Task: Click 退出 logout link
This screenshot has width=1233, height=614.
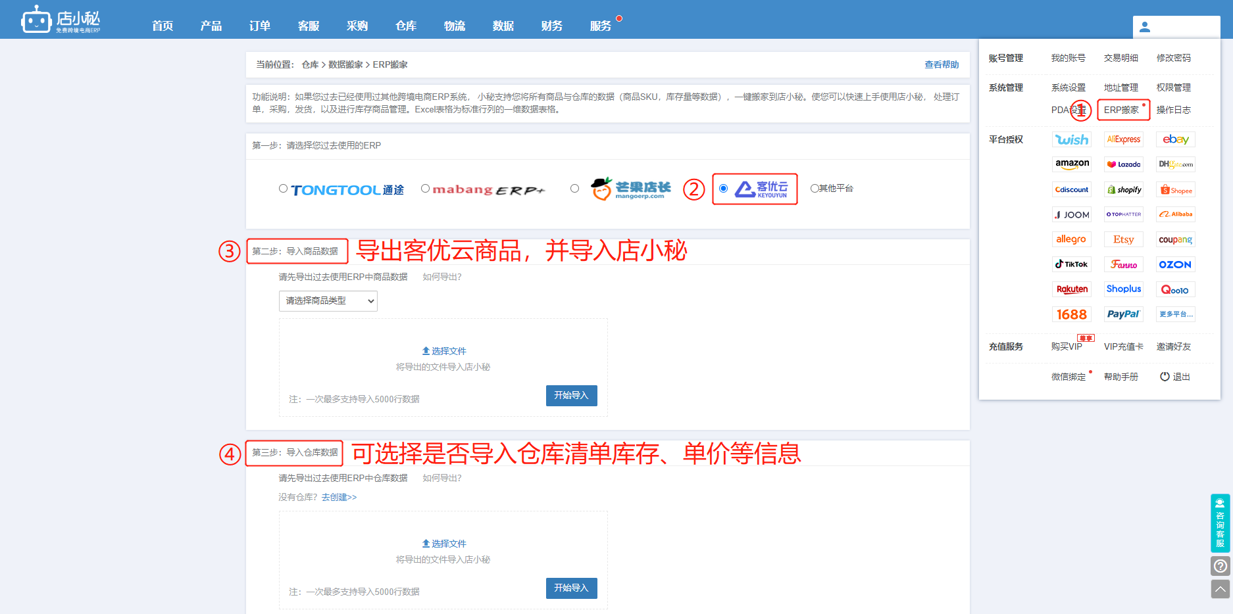Action: (1175, 377)
